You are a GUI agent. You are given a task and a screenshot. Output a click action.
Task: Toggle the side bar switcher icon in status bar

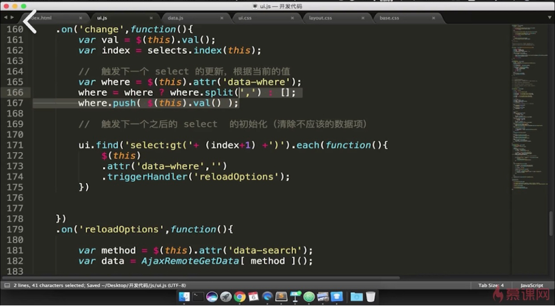tap(7, 285)
